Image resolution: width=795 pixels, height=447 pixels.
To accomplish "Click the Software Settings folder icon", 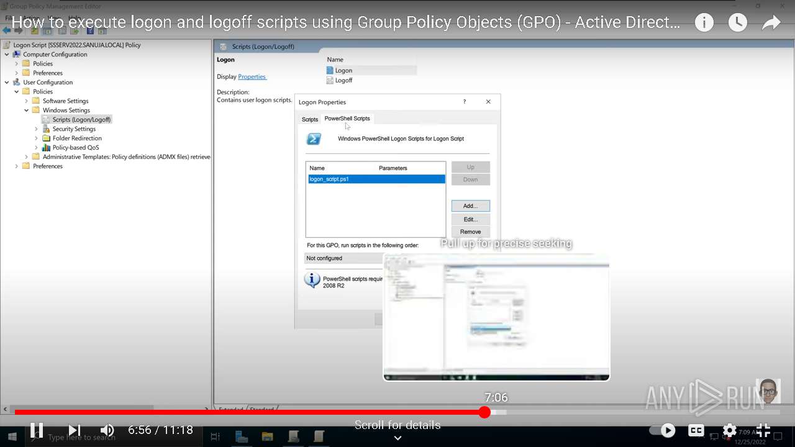I will pos(36,101).
